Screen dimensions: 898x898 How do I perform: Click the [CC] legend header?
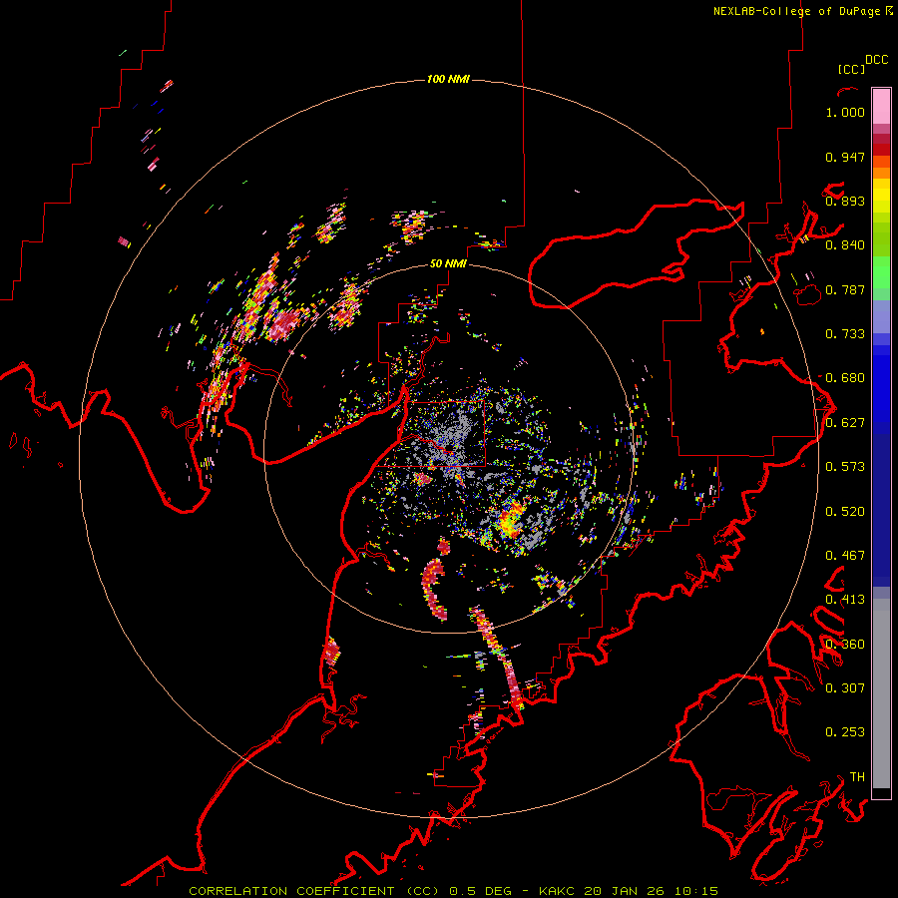(x=851, y=69)
